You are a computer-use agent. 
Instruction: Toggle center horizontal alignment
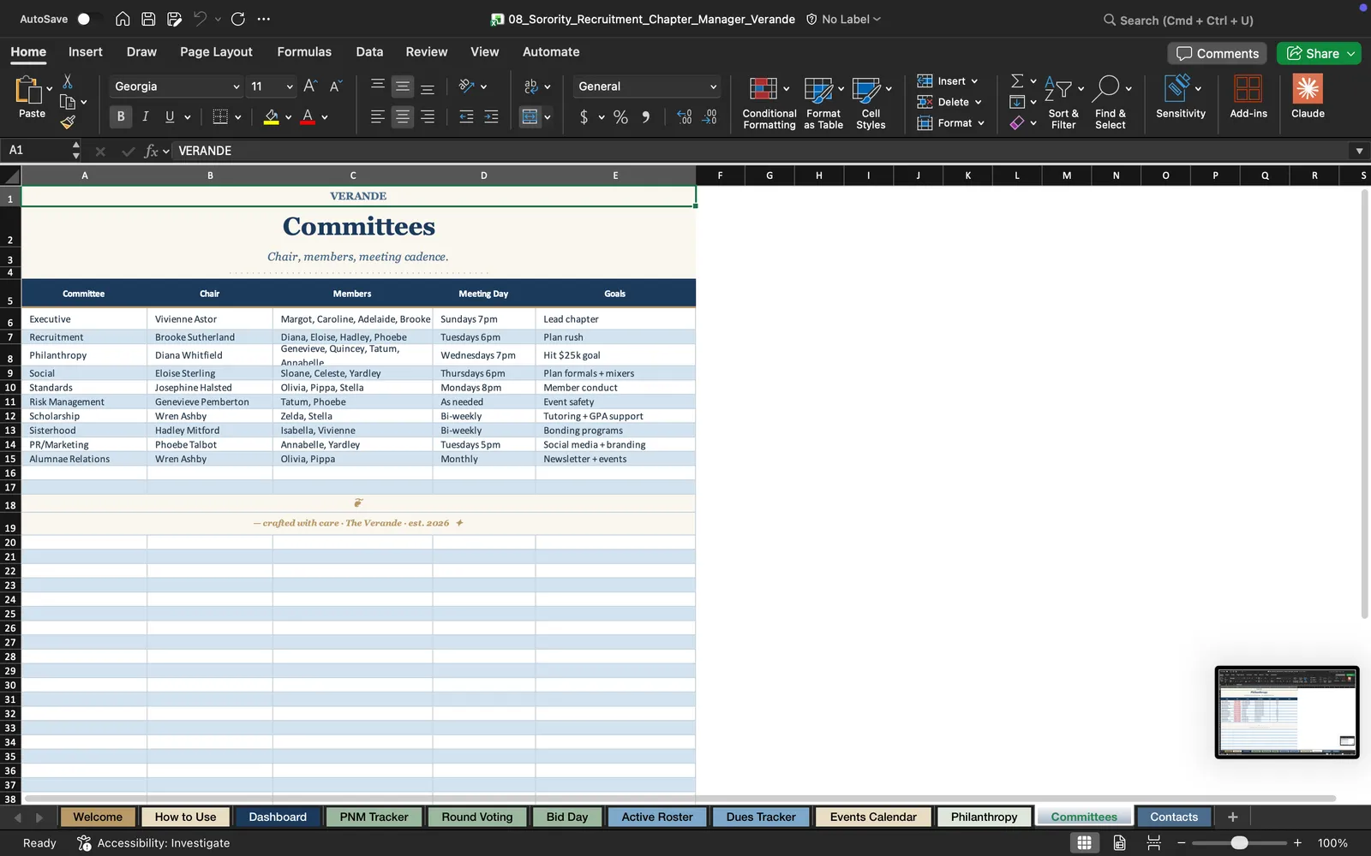pos(402,116)
